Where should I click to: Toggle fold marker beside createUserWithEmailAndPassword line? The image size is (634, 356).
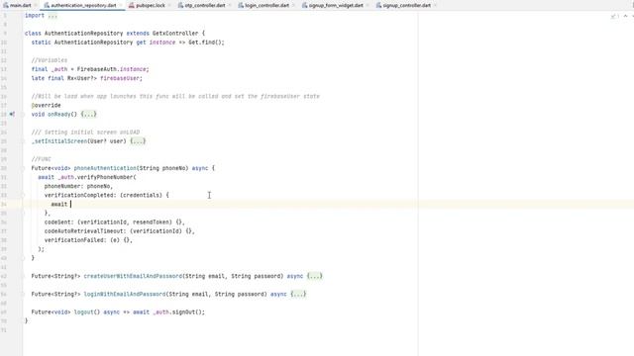click(23, 276)
